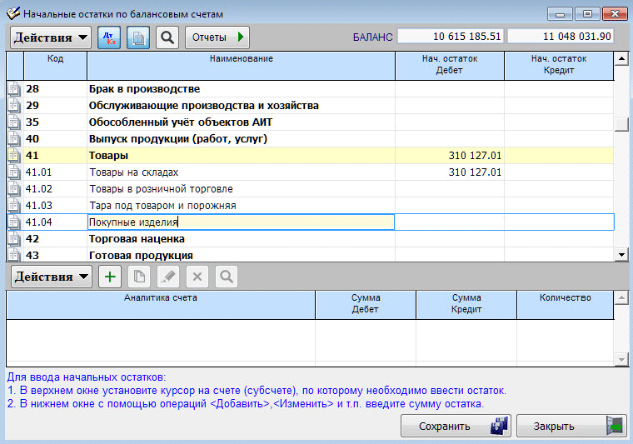Image resolution: width=633 pixels, height=444 pixels.
Task: Click the up arrow of the lower table scrollbar
Action: (621, 298)
